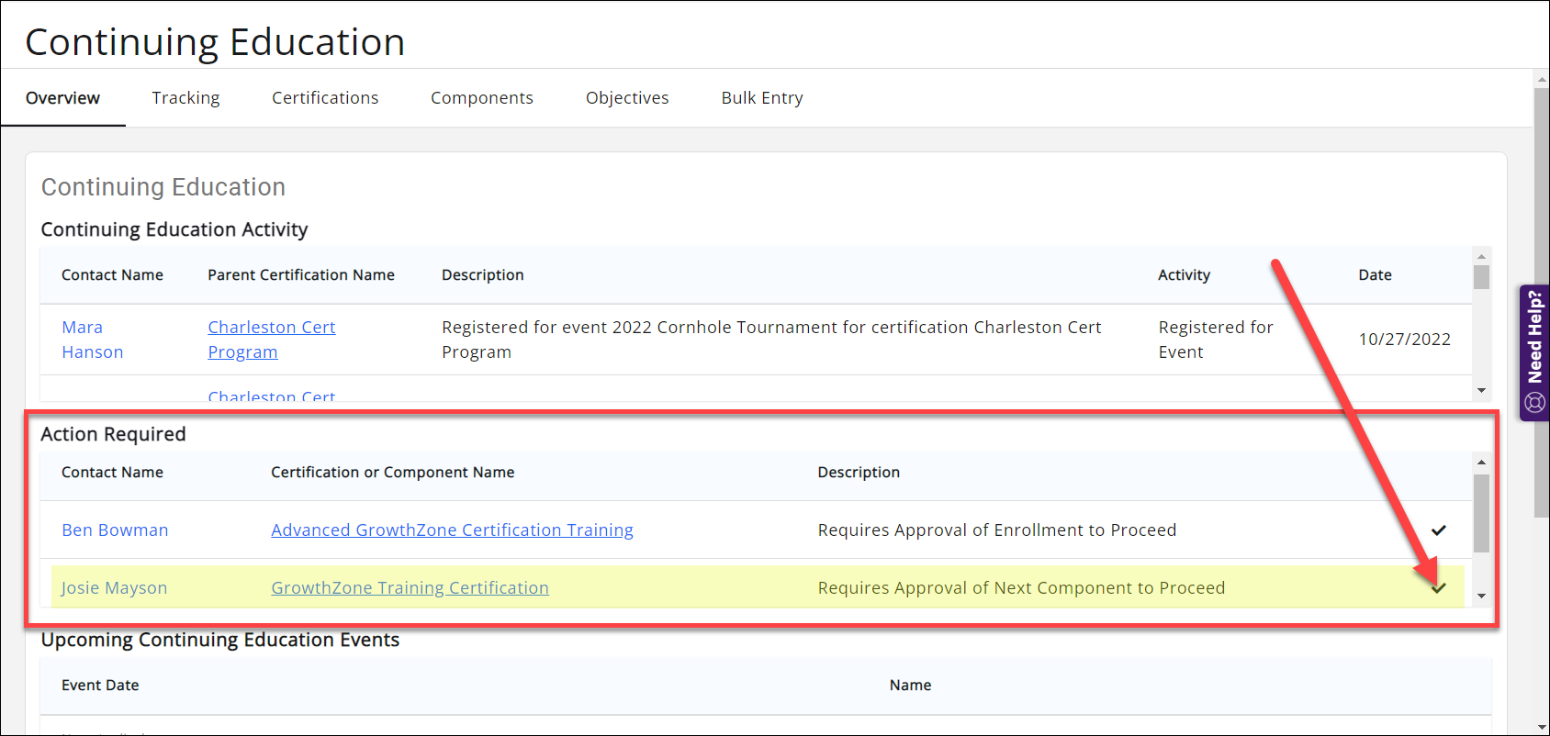Open the Need Help? side panel

(x=1534, y=352)
